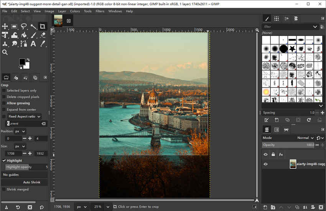This screenshot has height=211, width=326.
Task: Select the Text tool
Action: point(33,44)
